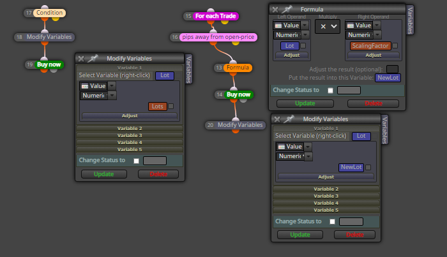Click status color field in NewLot panel
447x257 pixels.
point(351,221)
